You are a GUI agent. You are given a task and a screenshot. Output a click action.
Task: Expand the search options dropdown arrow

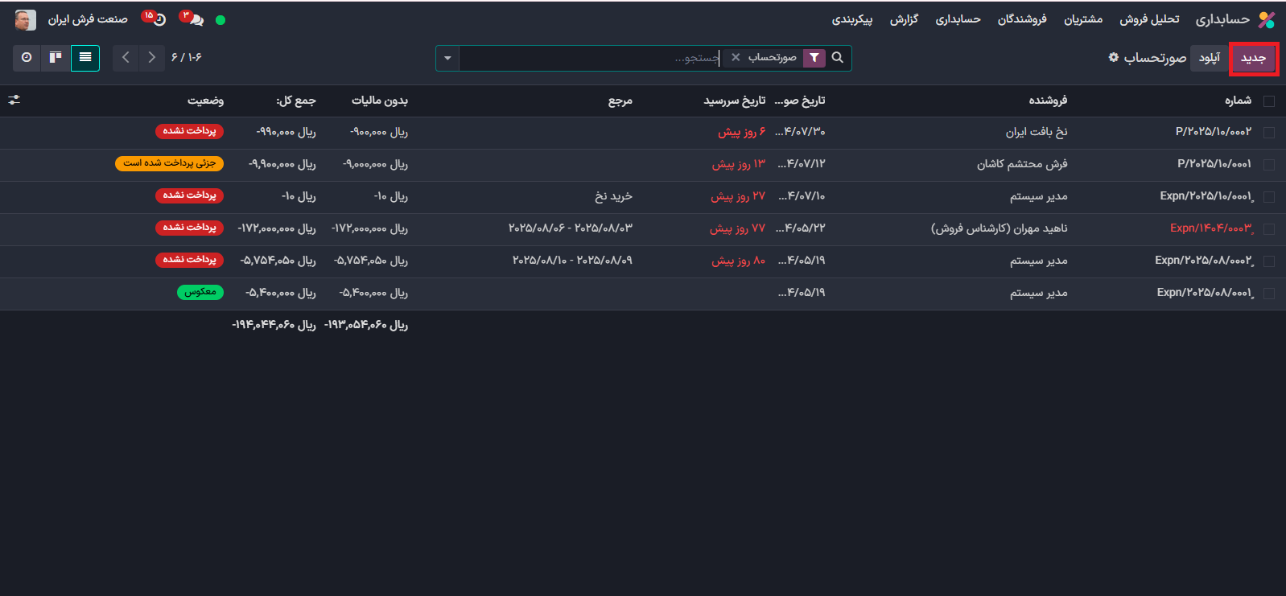[447, 58]
